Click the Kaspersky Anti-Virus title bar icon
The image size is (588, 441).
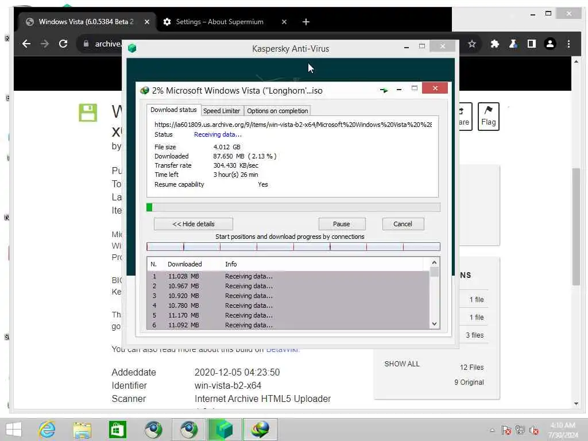131,48
